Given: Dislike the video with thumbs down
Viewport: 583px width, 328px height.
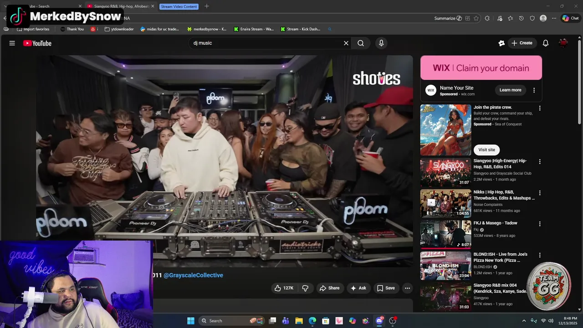Looking at the screenshot, I should (x=305, y=288).
